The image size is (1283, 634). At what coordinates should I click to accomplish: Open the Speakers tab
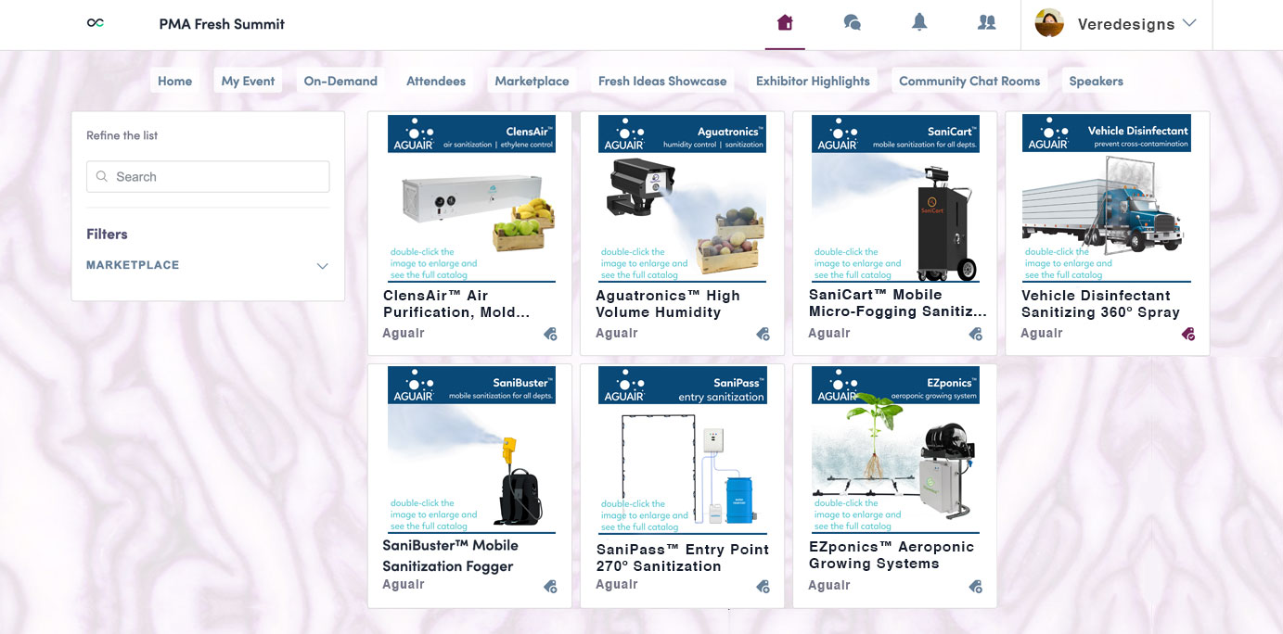click(1095, 81)
